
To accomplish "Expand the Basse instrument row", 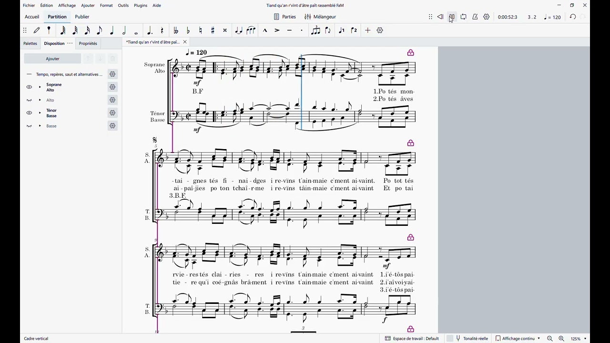I will pos(40,126).
